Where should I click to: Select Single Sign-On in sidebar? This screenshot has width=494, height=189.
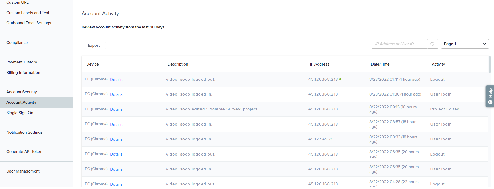point(20,113)
